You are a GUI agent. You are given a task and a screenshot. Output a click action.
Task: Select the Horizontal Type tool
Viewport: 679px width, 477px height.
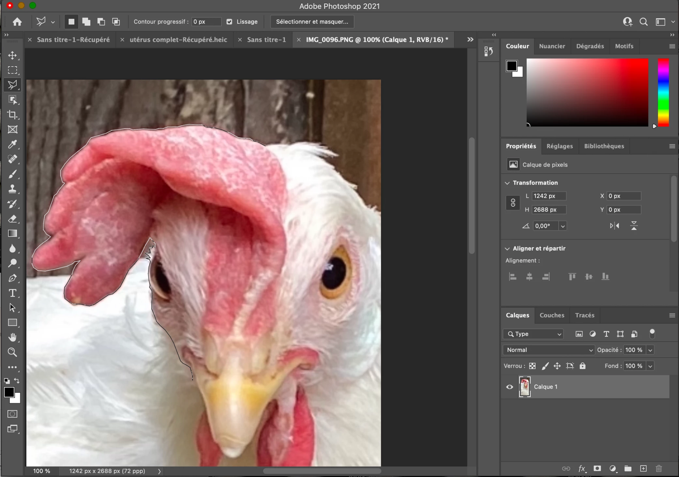[x=12, y=293]
